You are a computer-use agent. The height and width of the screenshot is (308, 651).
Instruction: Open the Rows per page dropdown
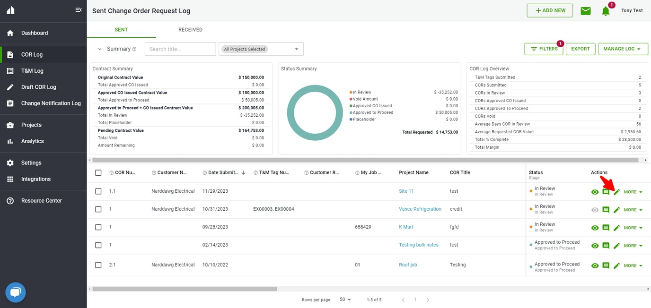tap(345, 299)
